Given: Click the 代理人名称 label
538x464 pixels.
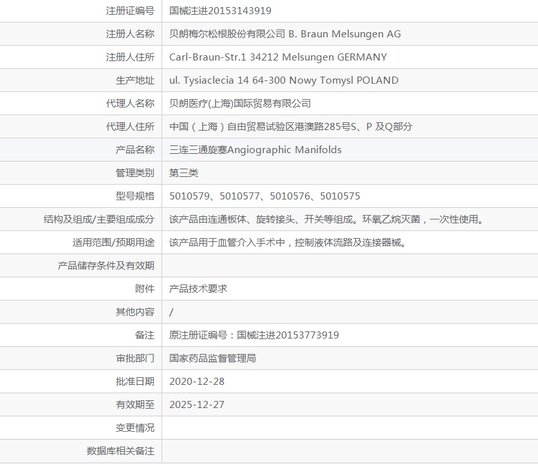Looking at the screenshot, I should pyautogui.click(x=130, y=104).
